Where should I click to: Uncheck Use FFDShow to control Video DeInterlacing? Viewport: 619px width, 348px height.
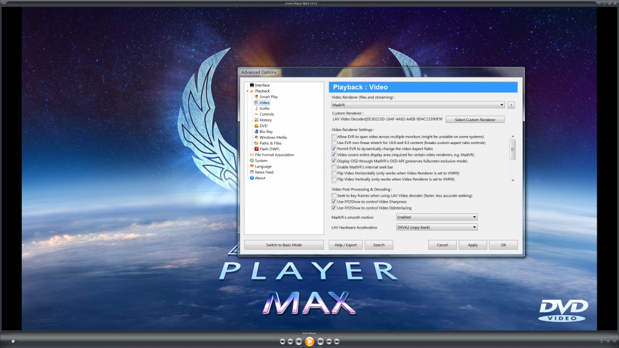point(334,208)
